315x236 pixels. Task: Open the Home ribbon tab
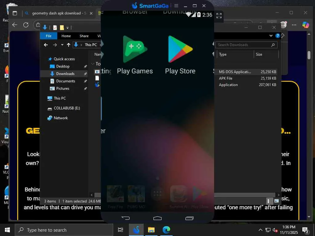coord(66,36)
